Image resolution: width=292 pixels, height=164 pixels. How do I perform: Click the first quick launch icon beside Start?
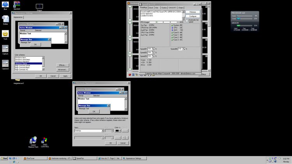click(11, 159)
